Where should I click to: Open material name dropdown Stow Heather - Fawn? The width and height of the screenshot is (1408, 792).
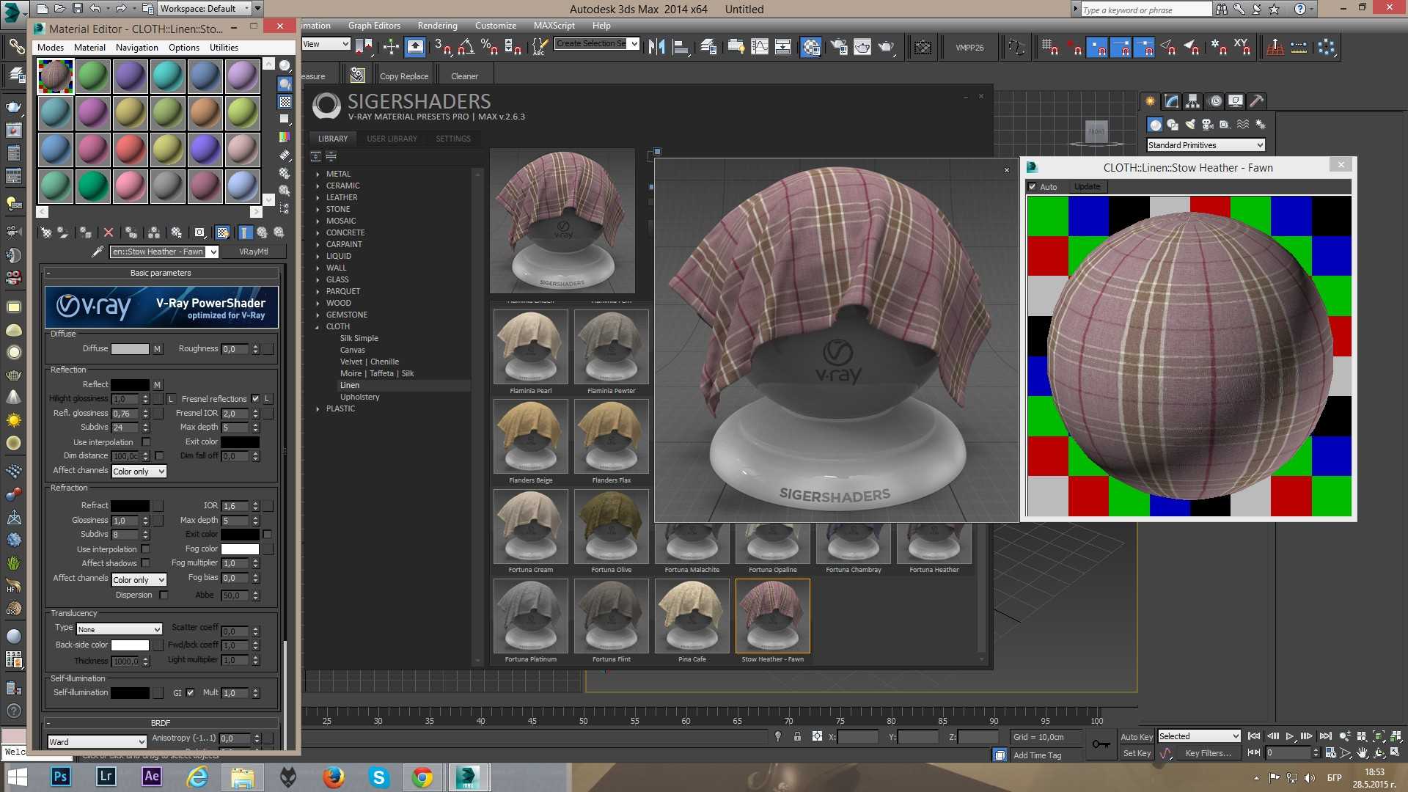212,252
